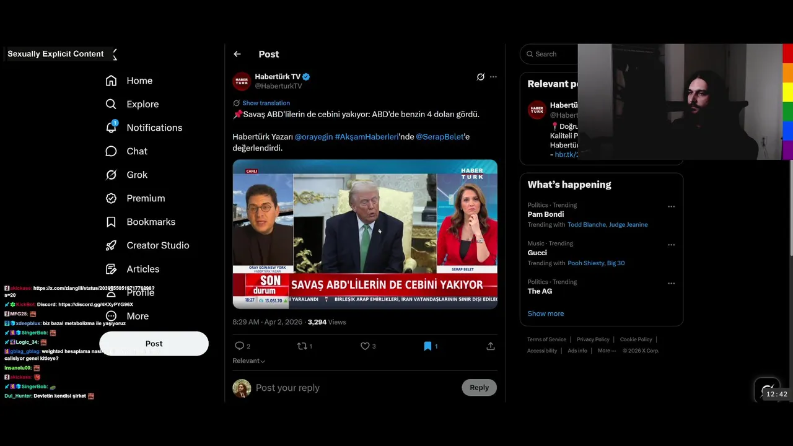Click the More circle-dots icon
This screenshot has width=793, height=446.
click(x=111, y=316)
